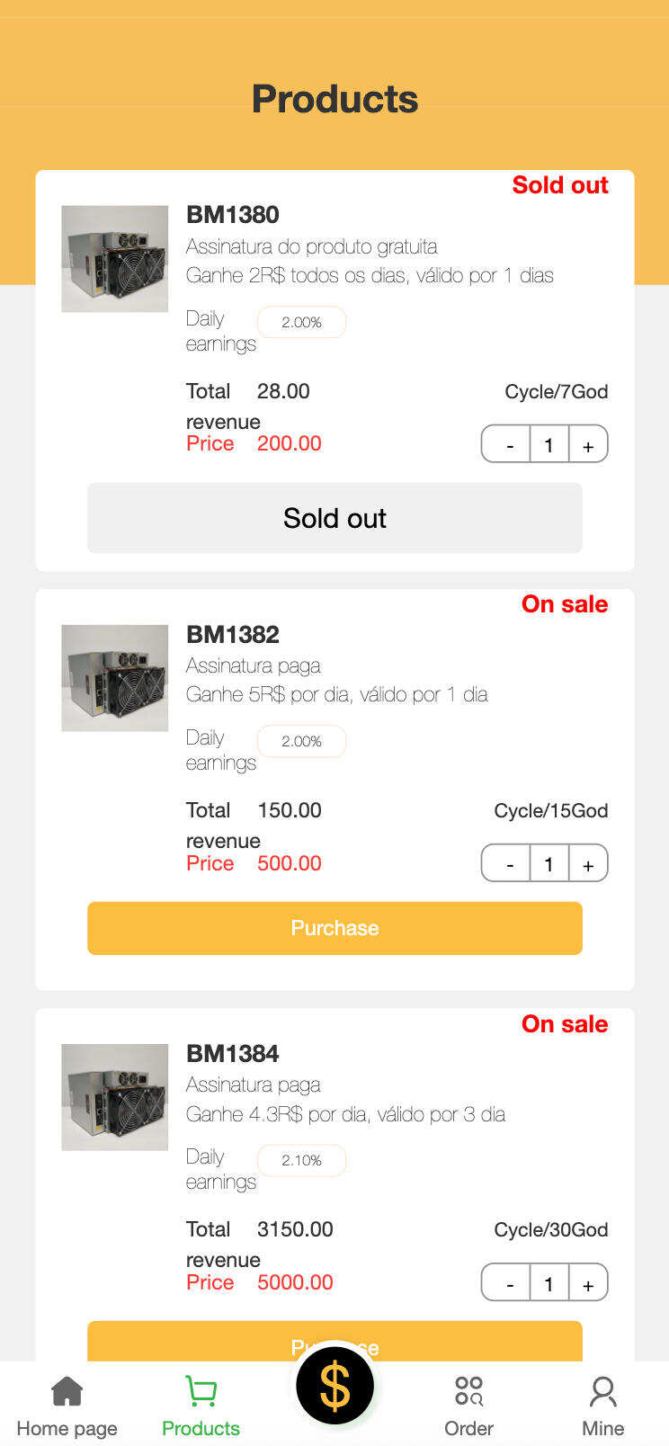Focus the BM1384 quantity input field

pos(549,1283)
